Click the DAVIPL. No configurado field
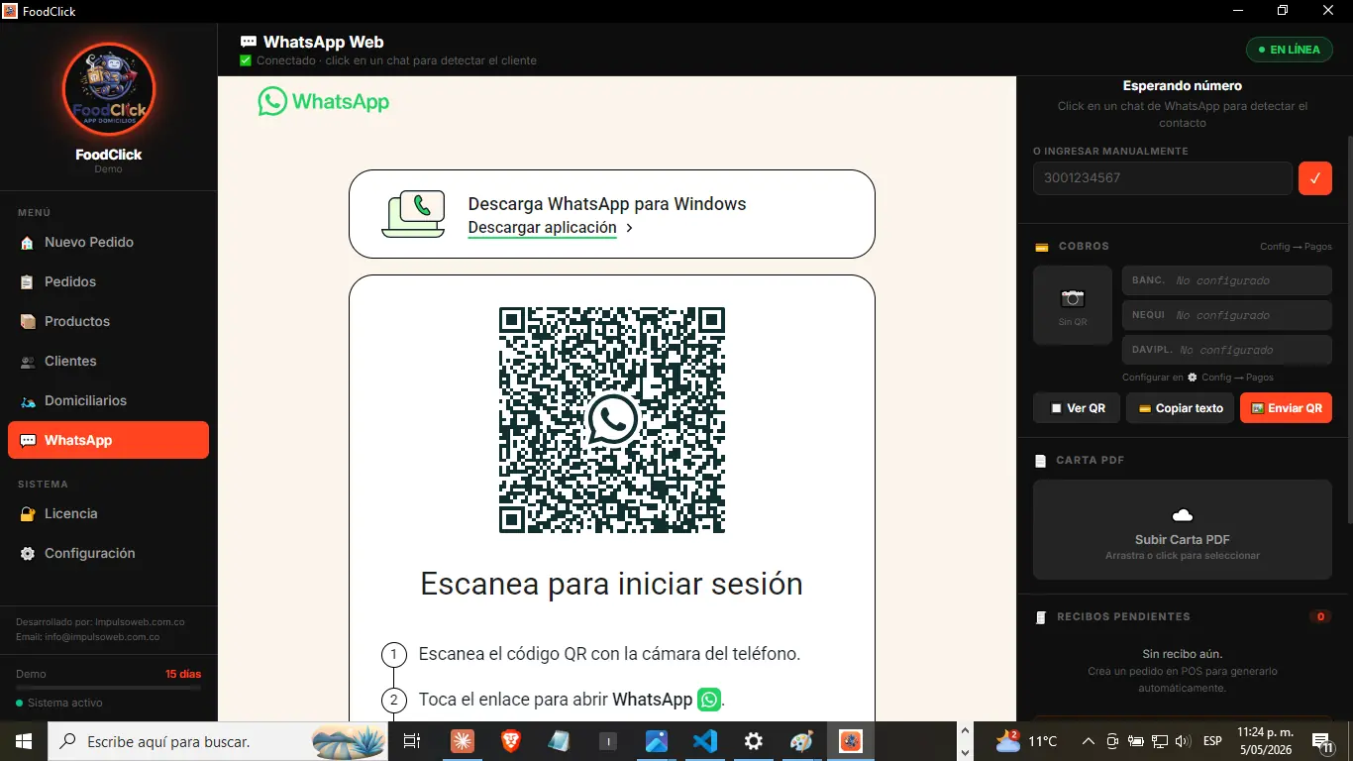The width and height of the screenshot is (1353, 761). tap(1227, 350)
